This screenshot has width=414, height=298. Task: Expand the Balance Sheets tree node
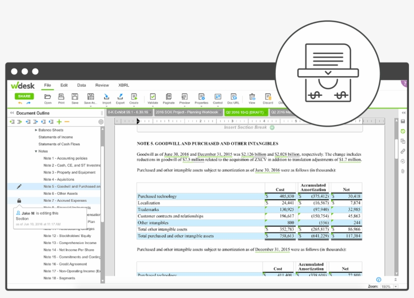36,130
